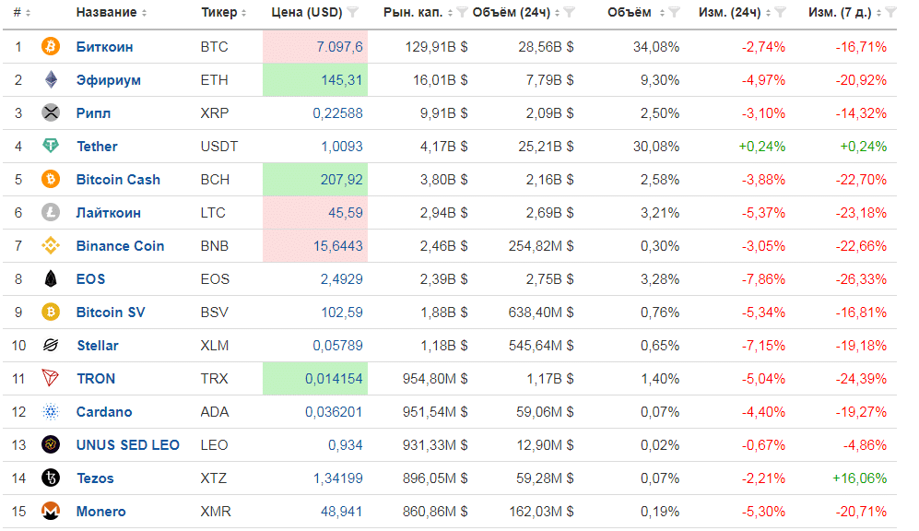Click the green Tether logo icon
The width and height of the screenshot is (919, 531).
[51, 147]
